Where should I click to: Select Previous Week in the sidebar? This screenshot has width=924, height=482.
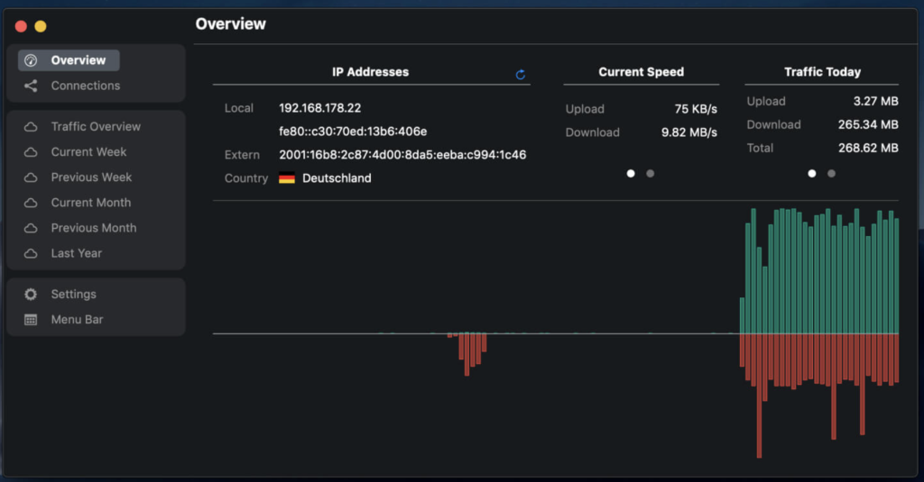tap(91, 177)
